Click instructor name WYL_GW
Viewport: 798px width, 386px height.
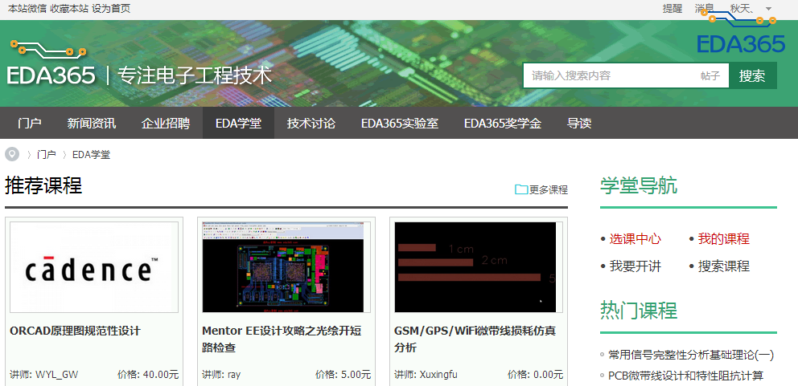pyautogui.click(x=56, y=375)
